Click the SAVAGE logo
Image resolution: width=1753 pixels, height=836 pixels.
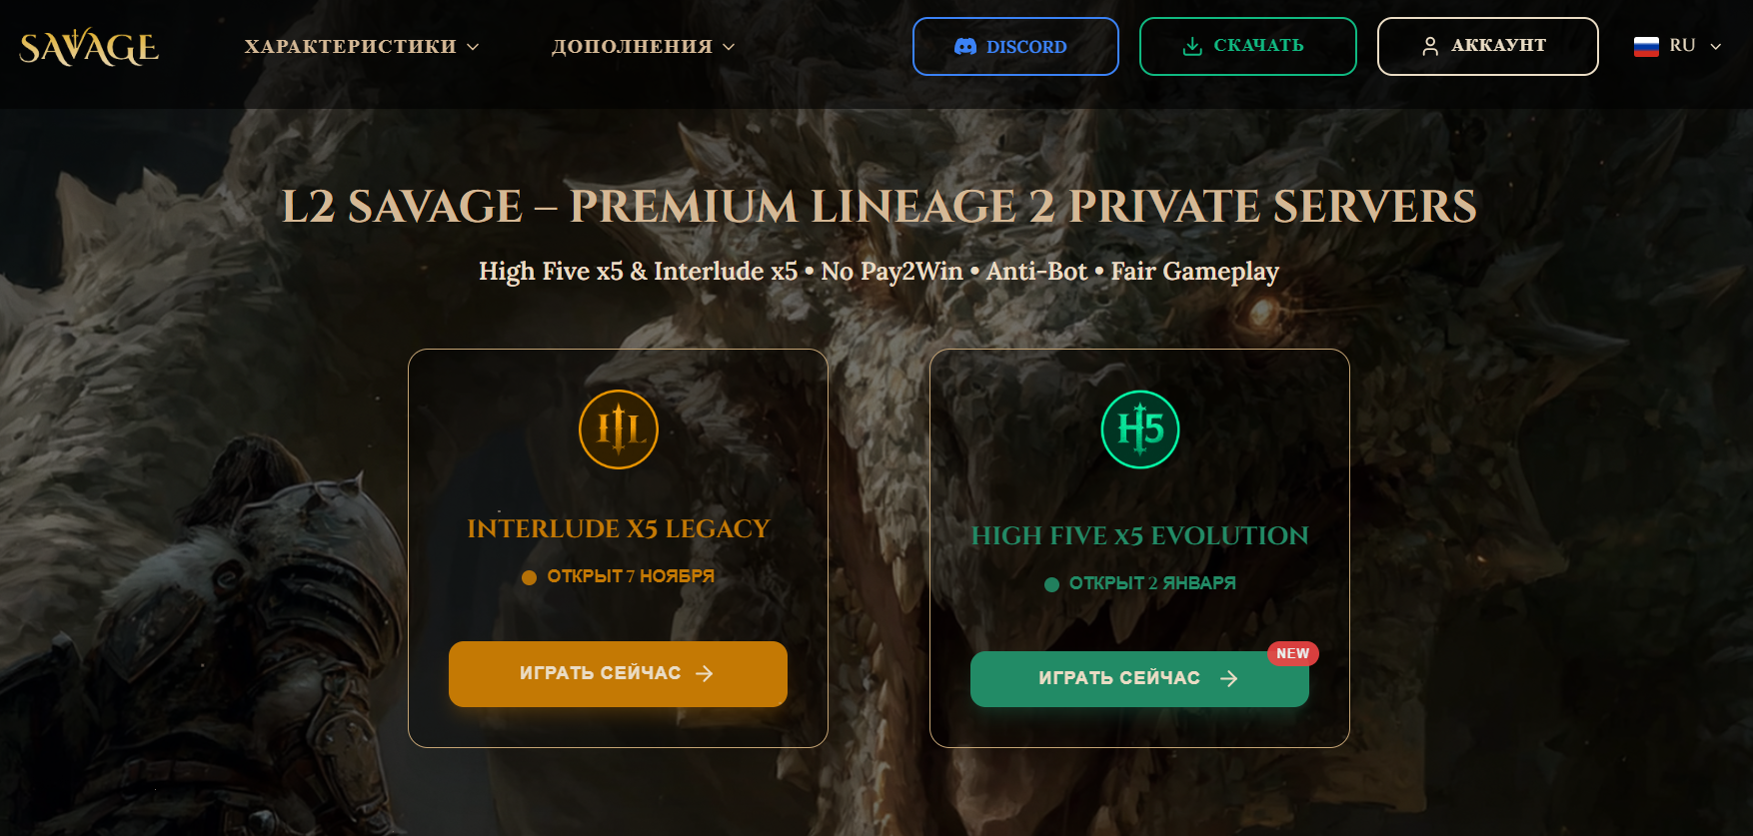pos(89,47)
